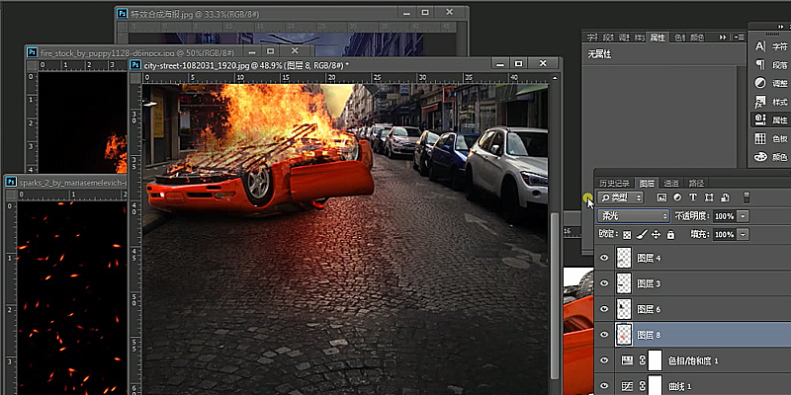The width and height of the screenshot is (791, 395).
Task: Open the 颜色 color palette icon
Action: 759,157
